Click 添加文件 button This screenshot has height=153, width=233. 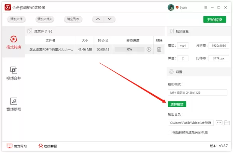pos(16,19)
